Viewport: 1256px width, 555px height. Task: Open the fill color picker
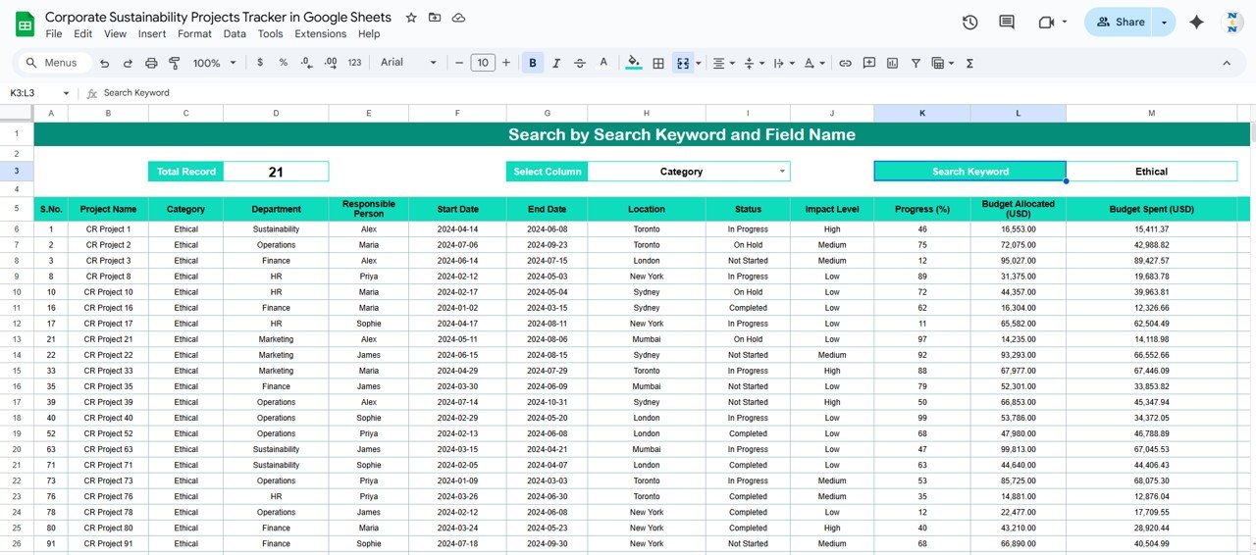point(634,63)
